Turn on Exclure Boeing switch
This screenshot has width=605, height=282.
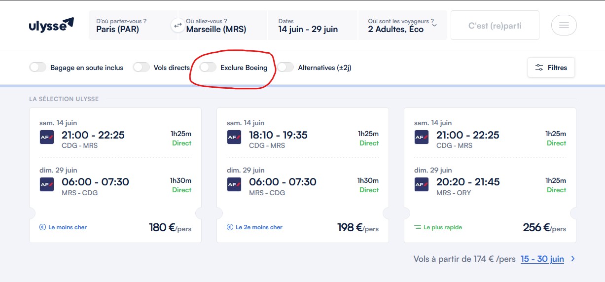208,68
